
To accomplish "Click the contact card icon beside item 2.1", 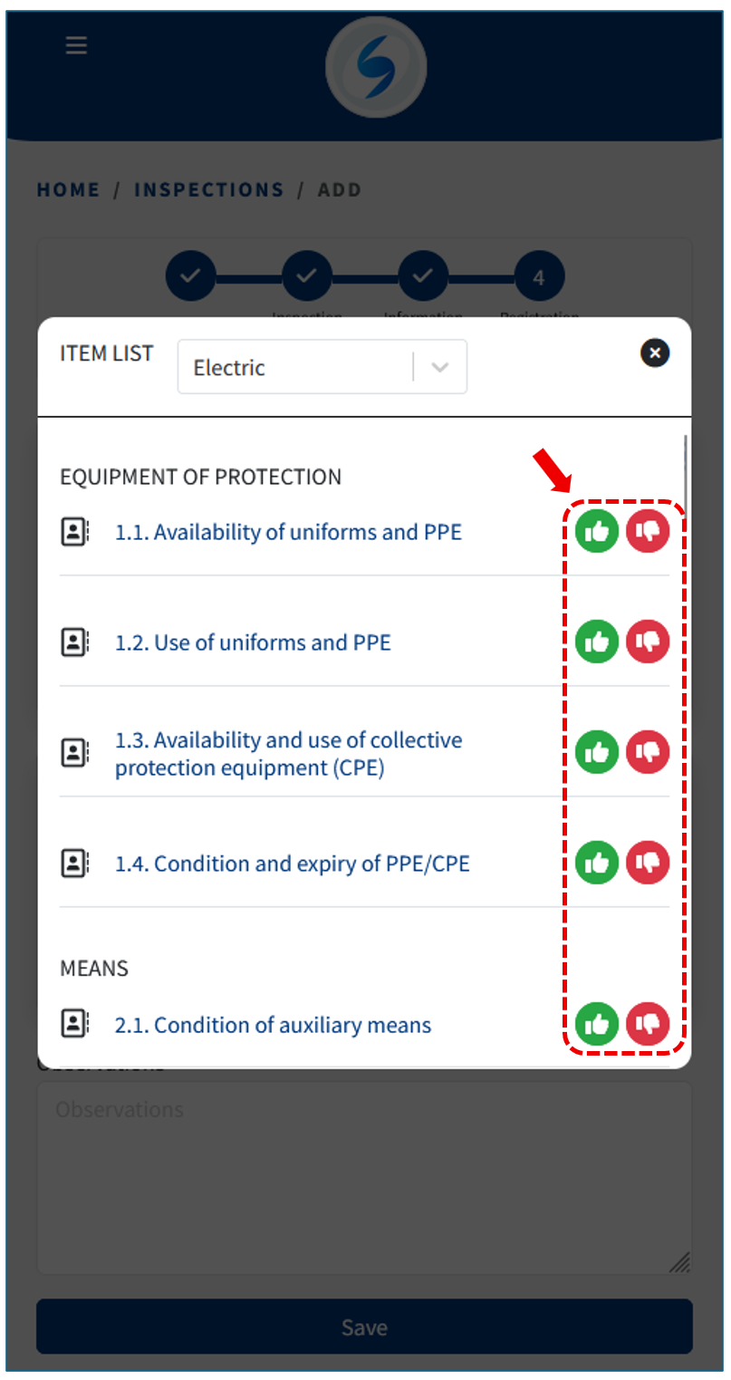I will (74, 1025).
